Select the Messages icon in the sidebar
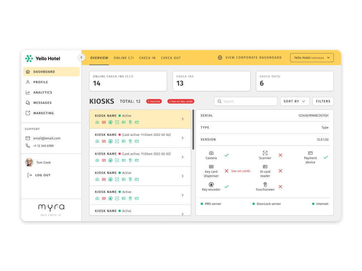 27,103
